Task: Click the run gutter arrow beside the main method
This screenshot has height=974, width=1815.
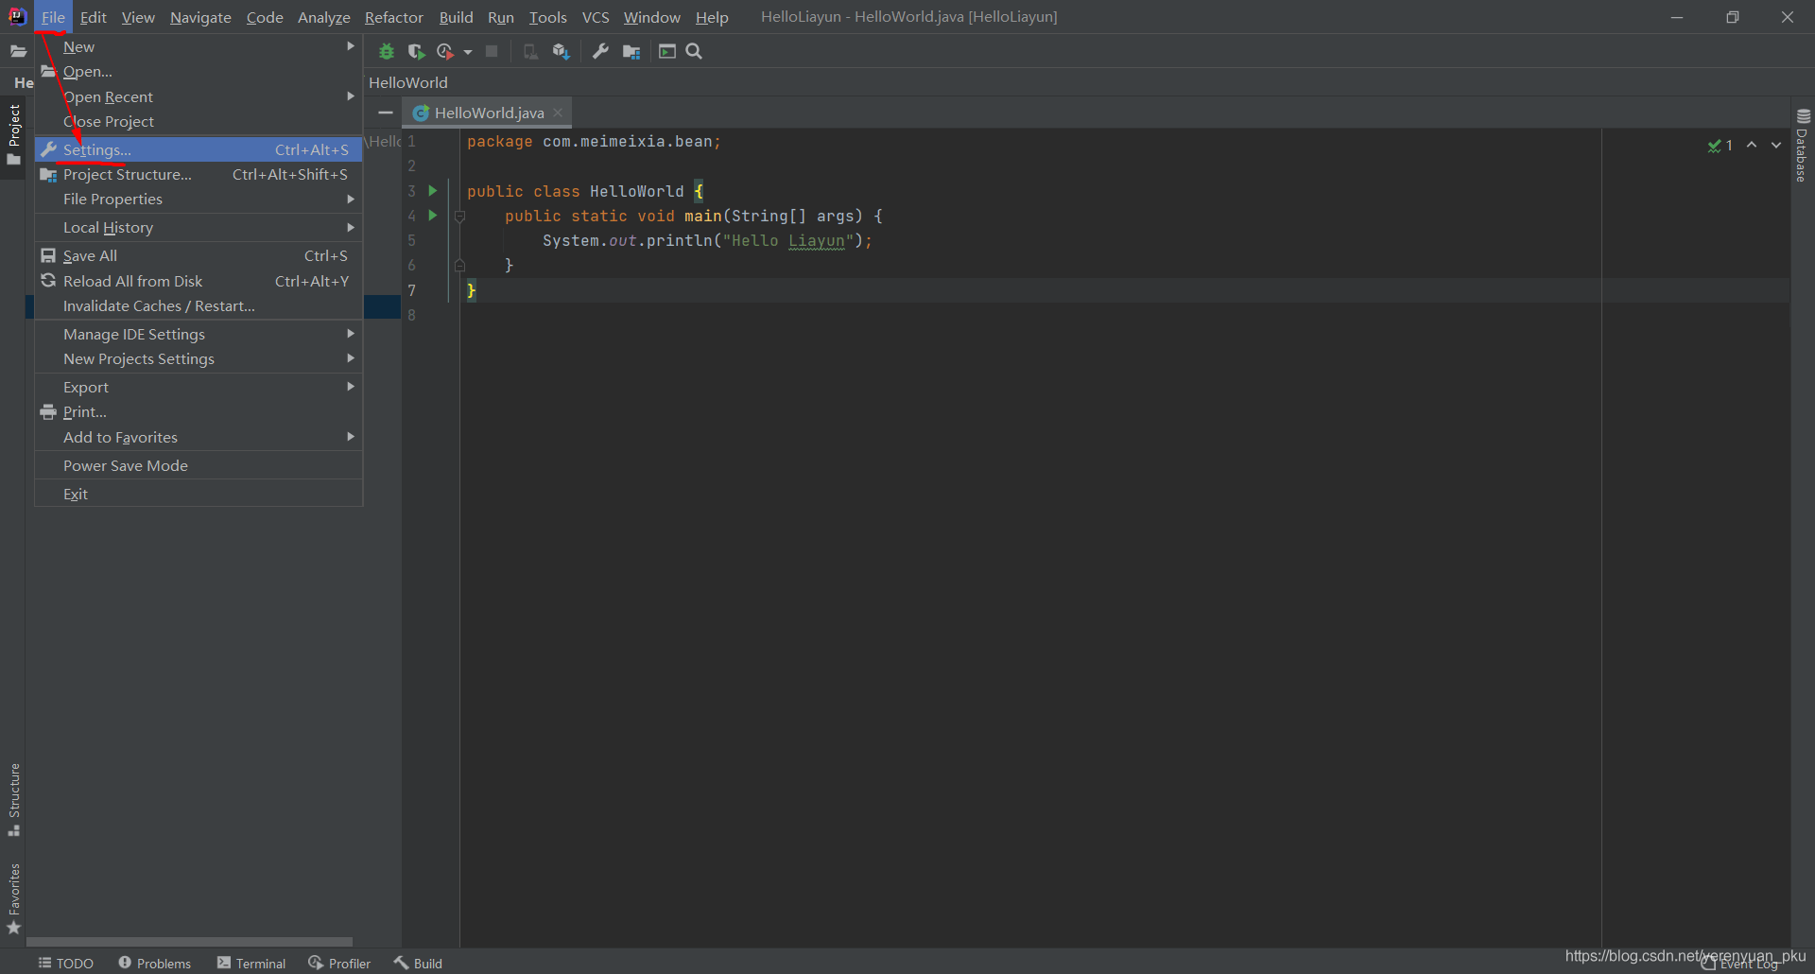Action: tap(433, 216)
